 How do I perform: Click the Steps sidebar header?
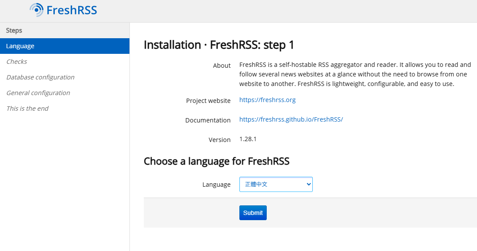[14, 30]
